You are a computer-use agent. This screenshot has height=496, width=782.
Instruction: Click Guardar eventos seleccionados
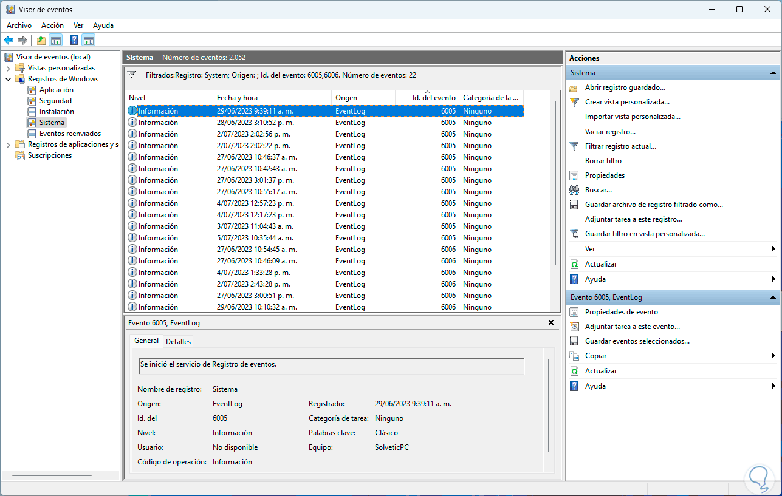point(637,341)
